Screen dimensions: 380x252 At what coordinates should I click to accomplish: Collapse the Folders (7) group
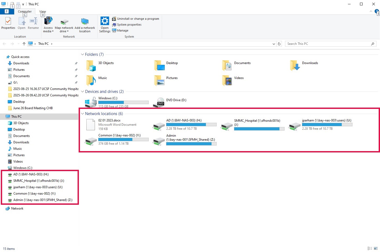point(82,54)
